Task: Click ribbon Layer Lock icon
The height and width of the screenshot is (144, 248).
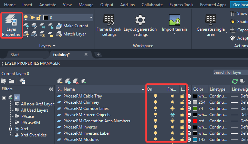Action: 51,26
